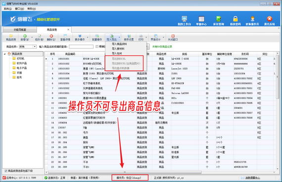Open 我的工作台 from the top banner
This screenshot has width=282, height=182.
click(x=185, y=20)
